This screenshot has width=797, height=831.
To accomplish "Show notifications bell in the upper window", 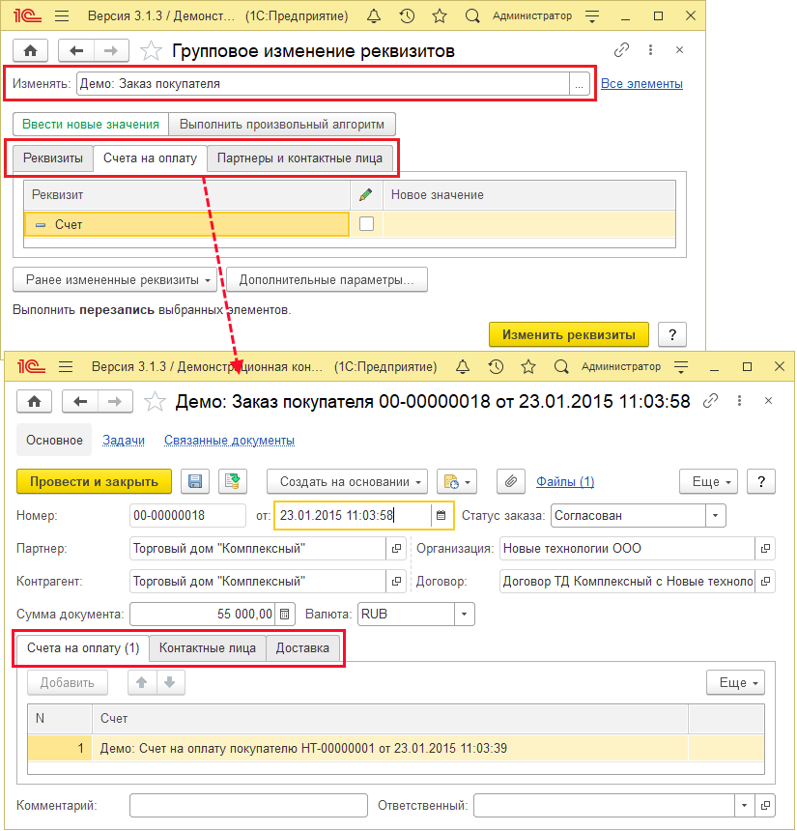I will pyautogui.click(x=374, y=15).
